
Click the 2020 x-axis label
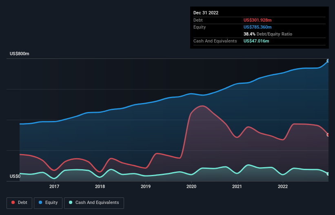click(191, 186)
